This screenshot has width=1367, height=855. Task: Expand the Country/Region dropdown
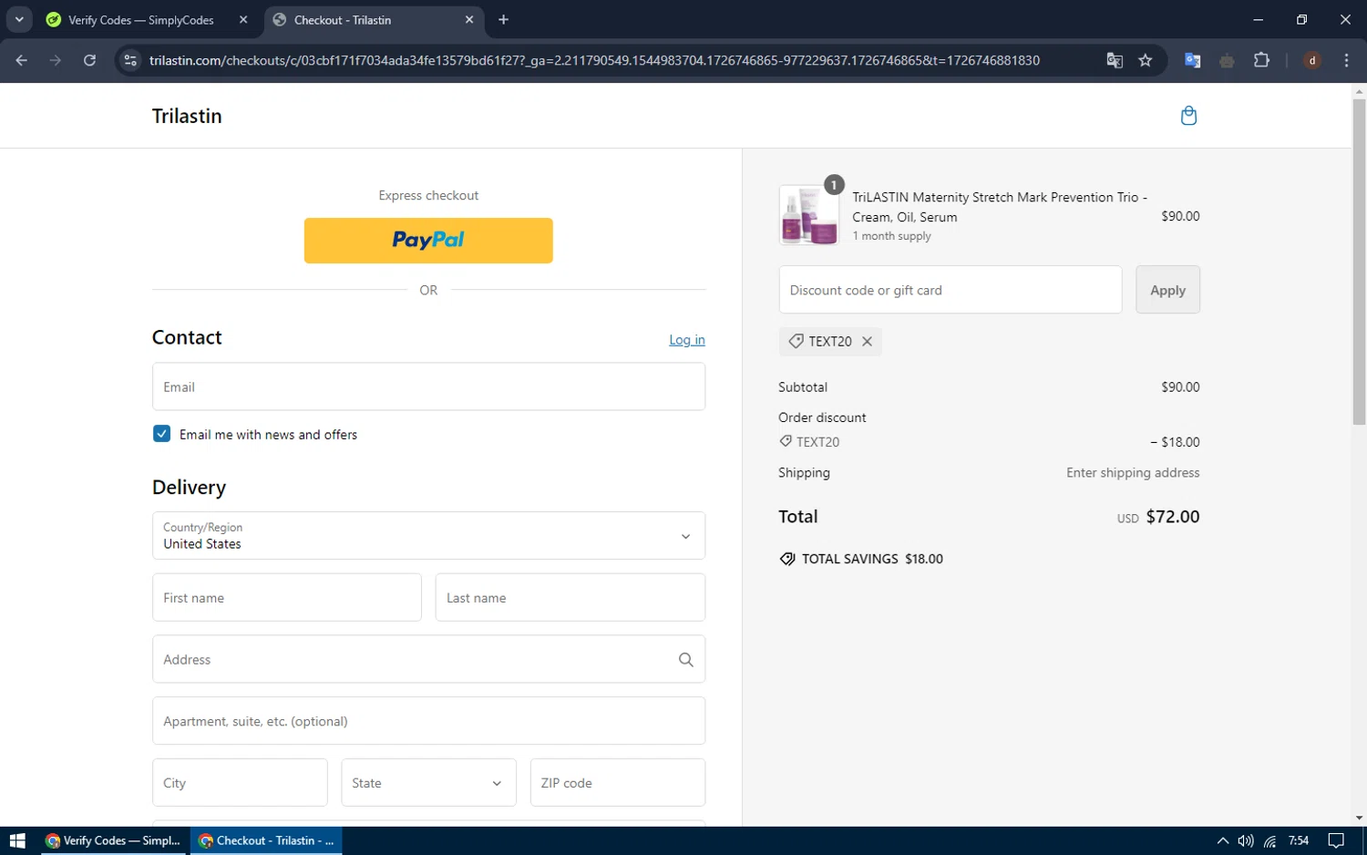point(428,536)
